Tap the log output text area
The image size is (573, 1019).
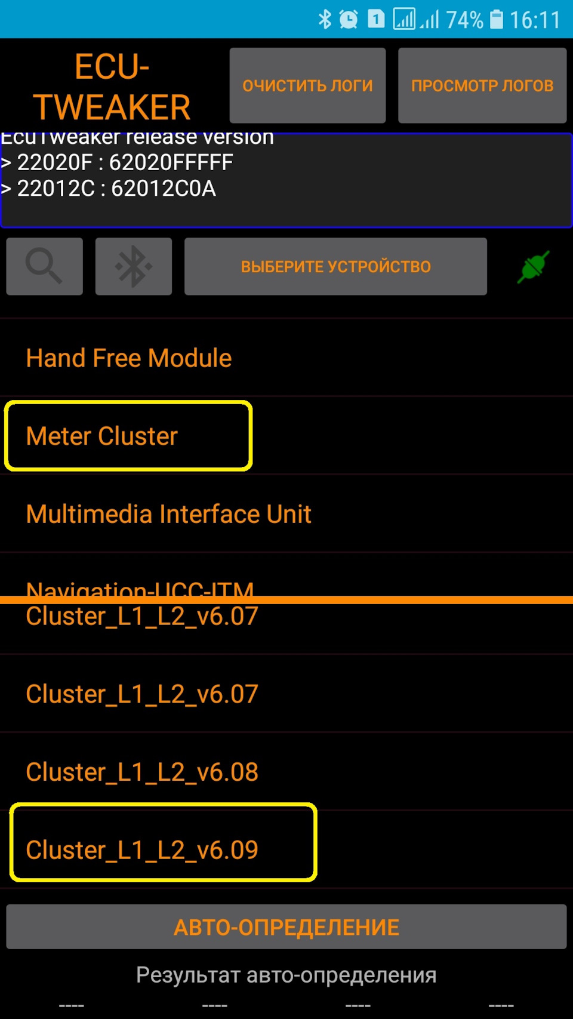pos(286,180)
